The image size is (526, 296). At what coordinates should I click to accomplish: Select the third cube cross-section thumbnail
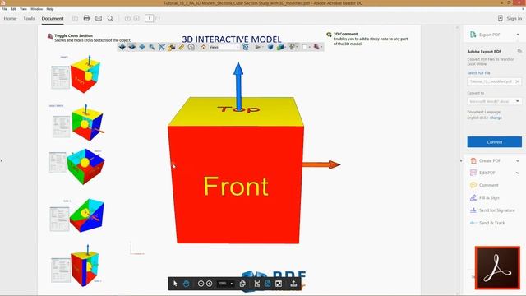coord(85,166)
